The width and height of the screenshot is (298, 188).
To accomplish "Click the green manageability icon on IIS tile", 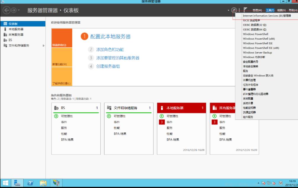I will [56, 116].
